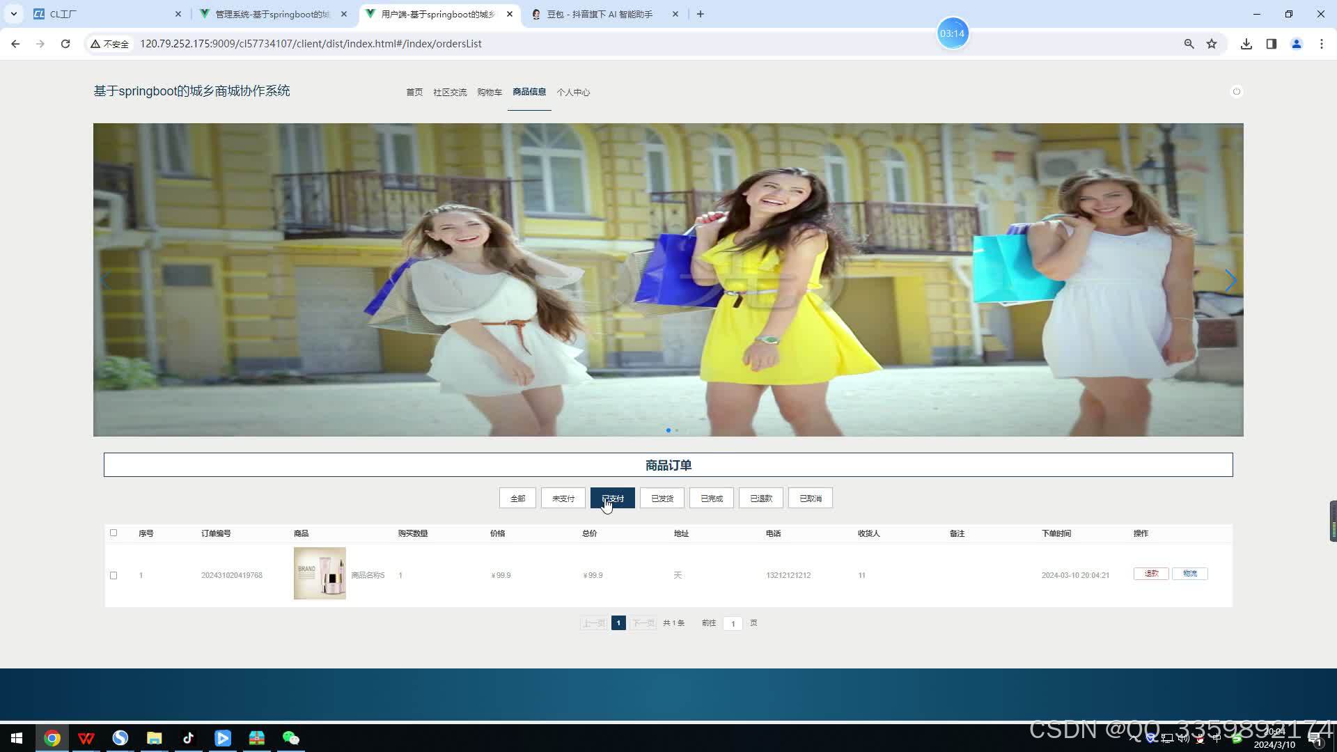The height and width of the screenshot is (752, 1337).
Task: Click the browser back arrow
Action: coord(15,43)
